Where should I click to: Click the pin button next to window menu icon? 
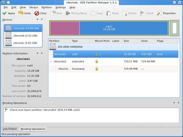tap(8, 2)
